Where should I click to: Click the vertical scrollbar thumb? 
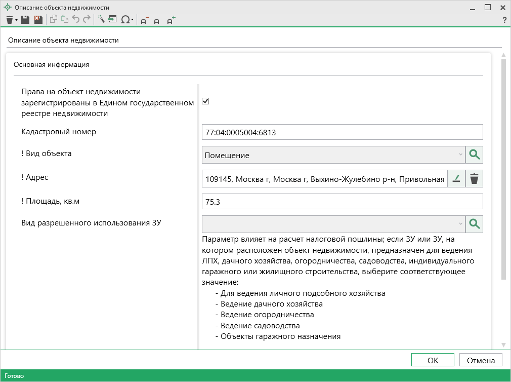(x=503, y=169)
